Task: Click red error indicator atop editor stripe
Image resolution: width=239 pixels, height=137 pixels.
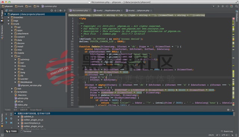Action: [x=233, y=19]
